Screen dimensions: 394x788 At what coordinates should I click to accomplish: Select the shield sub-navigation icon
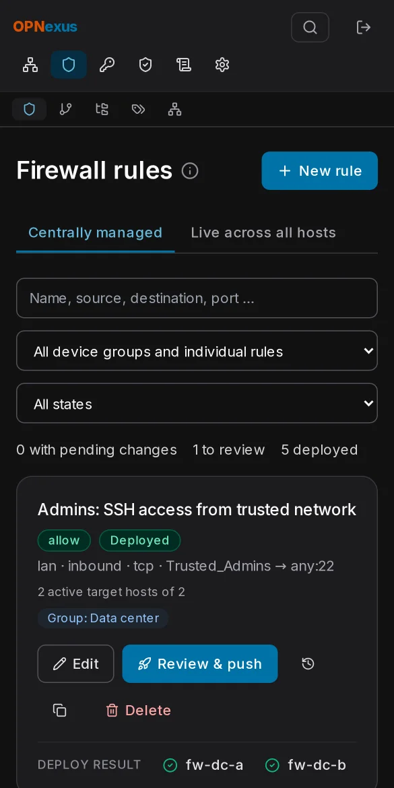(x=30, y=109)
